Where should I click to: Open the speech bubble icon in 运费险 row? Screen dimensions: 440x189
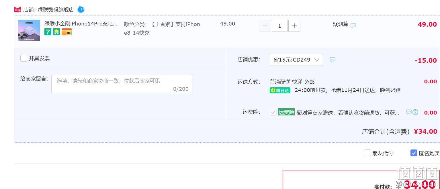point(409,112)
